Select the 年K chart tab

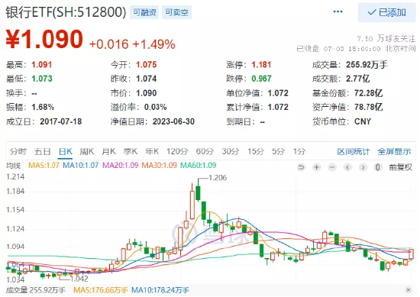coord(152,152)
